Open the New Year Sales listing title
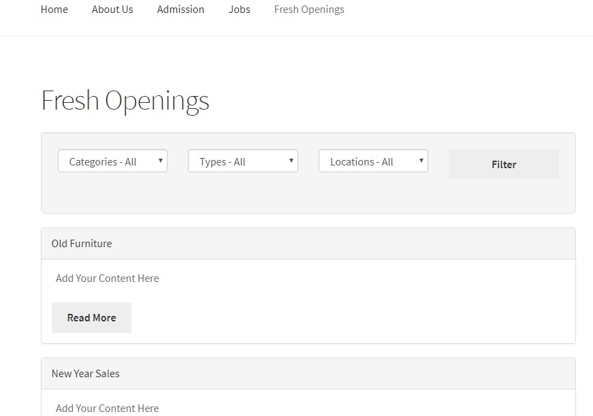Image resolution: width=593 pixels, height=416 pixels. pyautogui.click(x=86, y=374)
